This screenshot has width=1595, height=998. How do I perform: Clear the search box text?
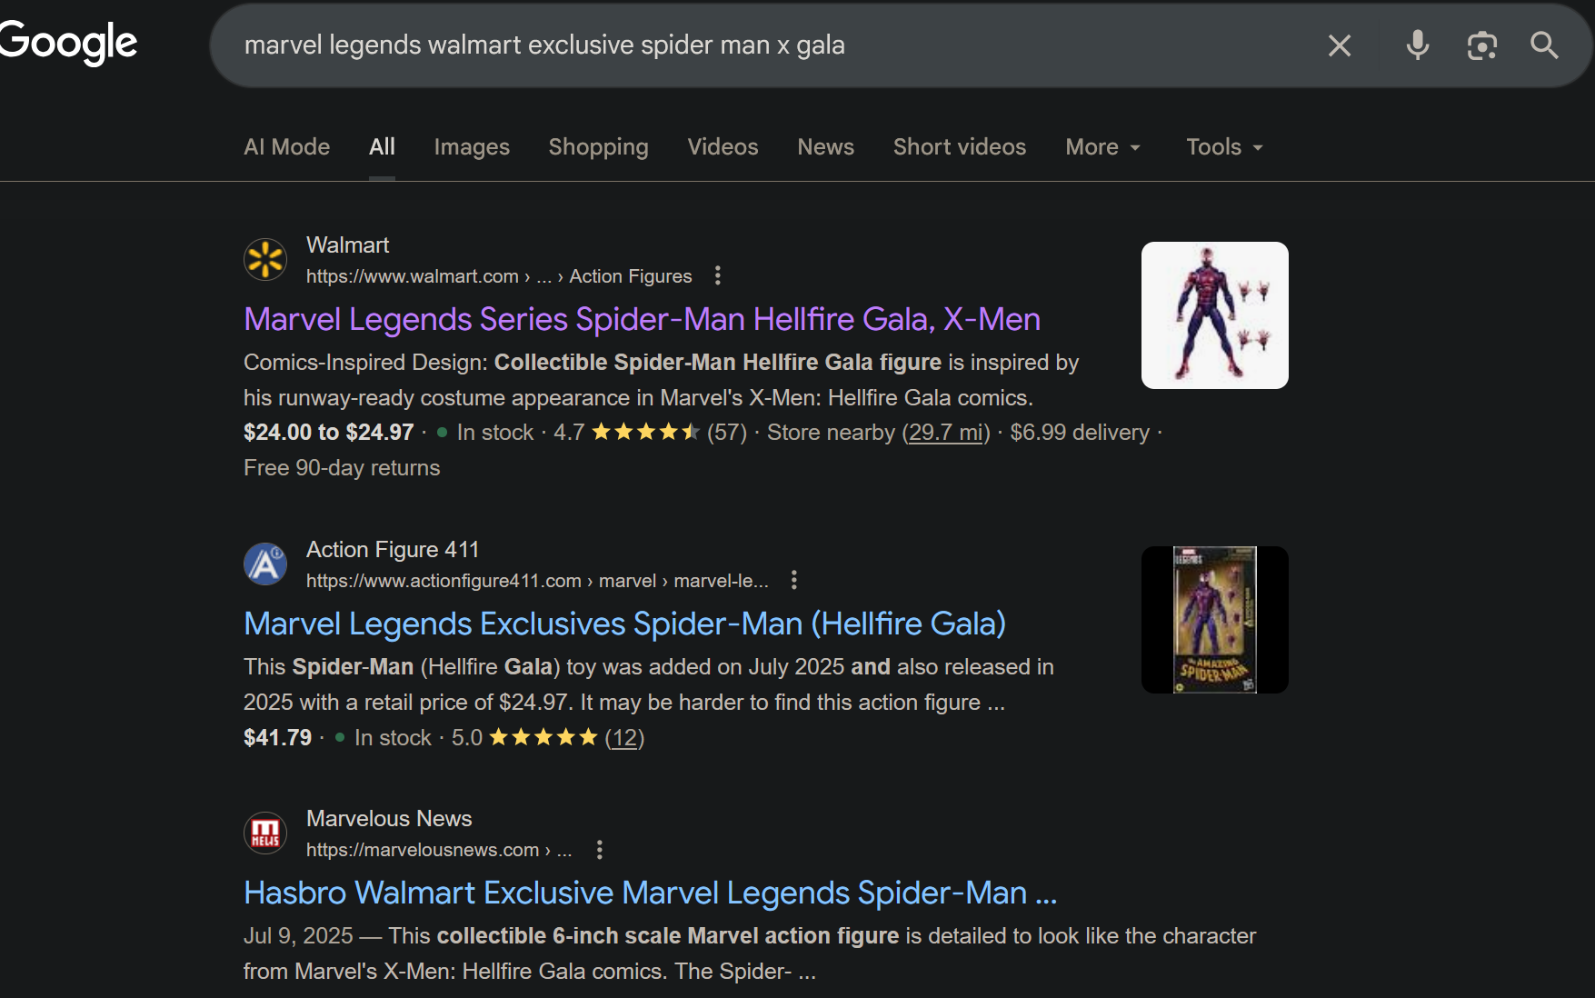[1339, 45]
